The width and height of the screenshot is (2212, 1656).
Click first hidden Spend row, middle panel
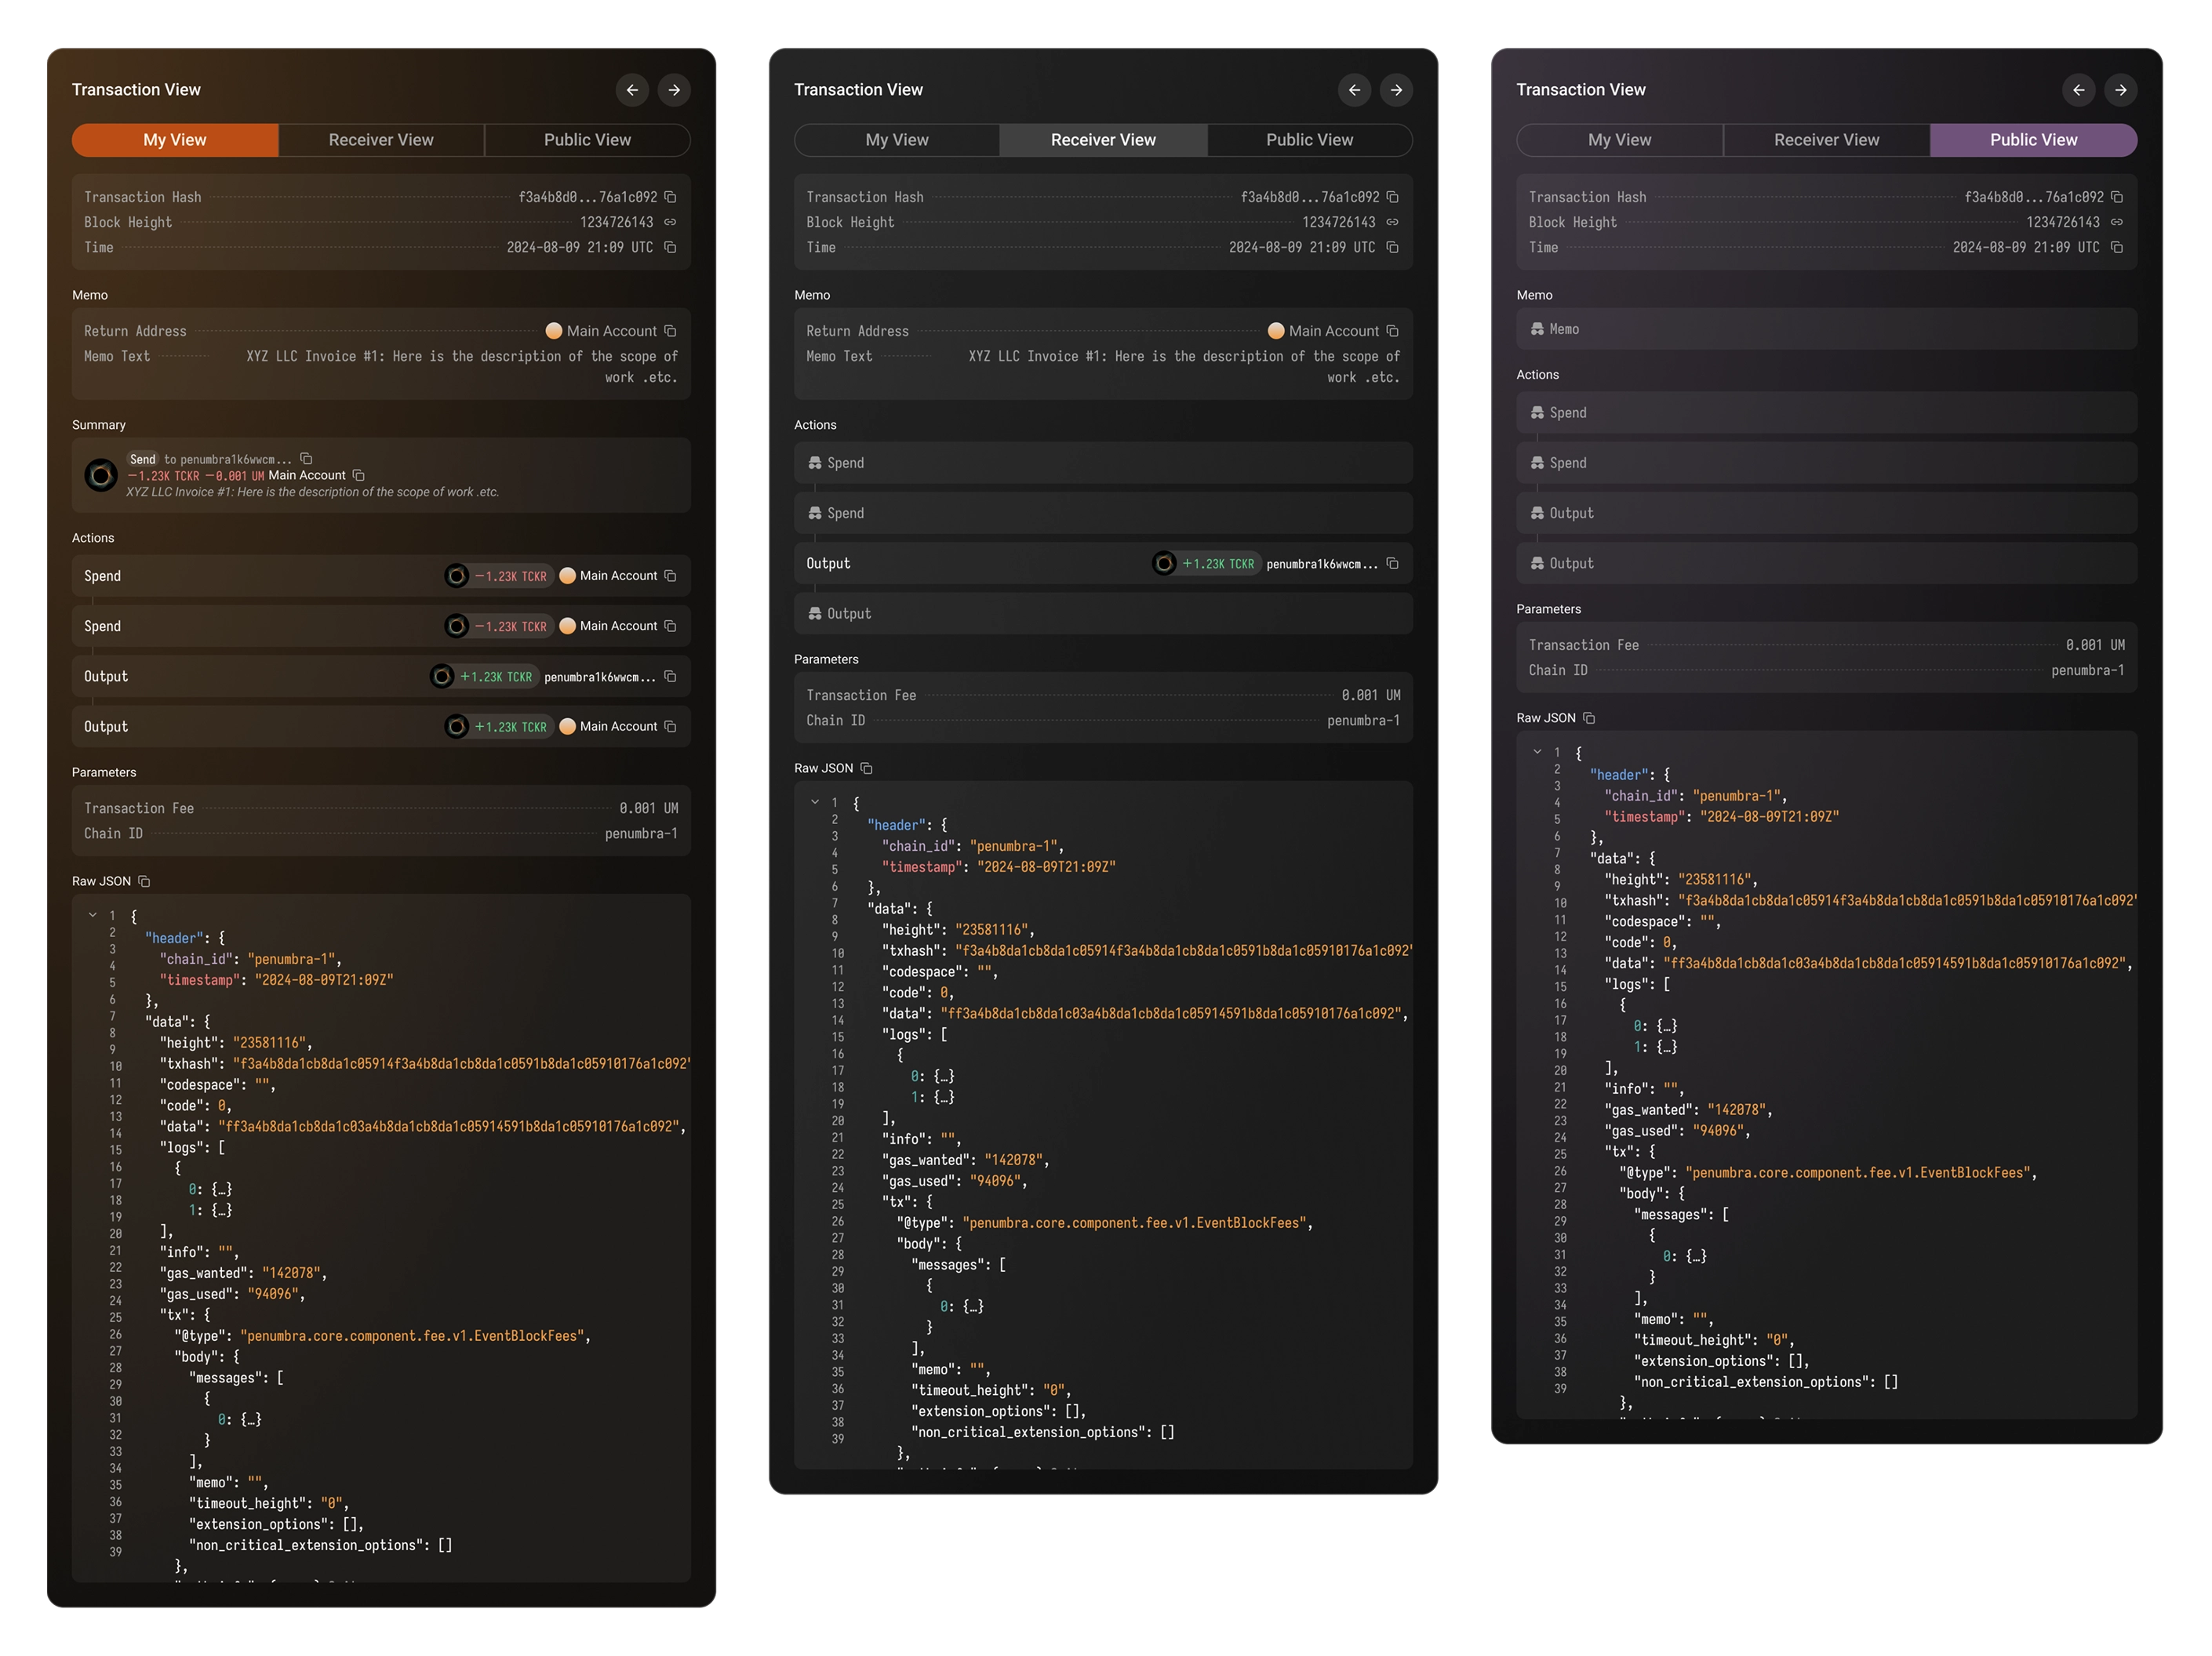(1103, 463)
